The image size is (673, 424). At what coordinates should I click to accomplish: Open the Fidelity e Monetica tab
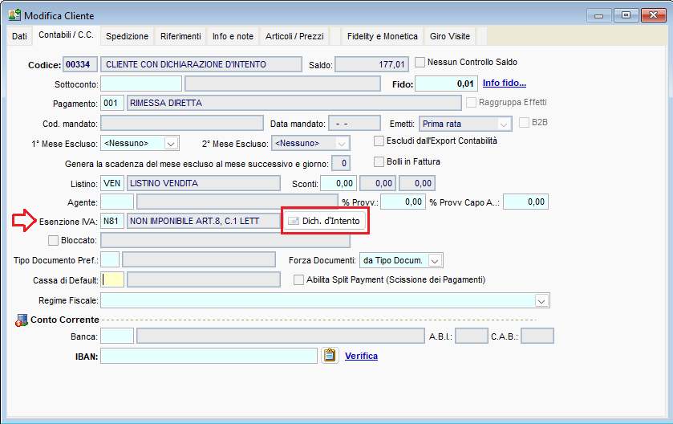point(382,37)
